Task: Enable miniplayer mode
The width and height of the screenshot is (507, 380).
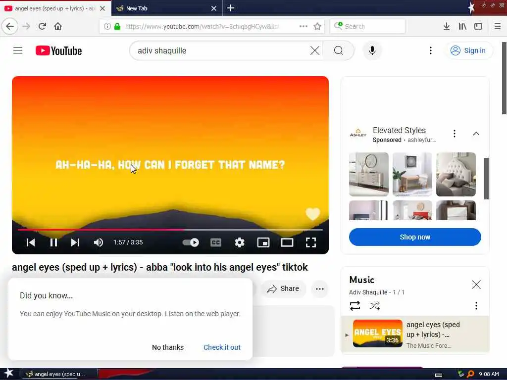Action: pos(263,242)
